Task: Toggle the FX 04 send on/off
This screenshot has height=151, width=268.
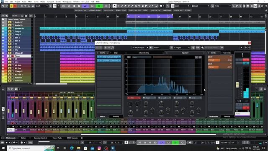Action: point(209,57)
